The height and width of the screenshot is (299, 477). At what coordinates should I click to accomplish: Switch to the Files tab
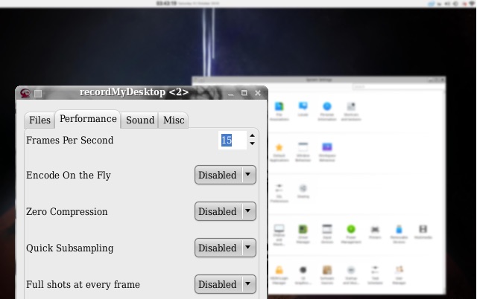point(40,120)
